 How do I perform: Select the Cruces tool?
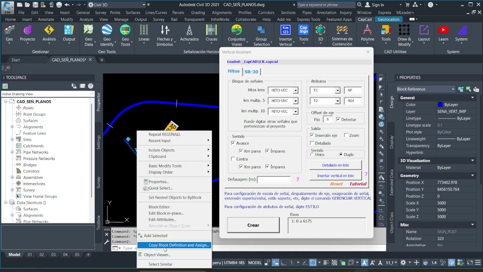click(x=211, y=33)
